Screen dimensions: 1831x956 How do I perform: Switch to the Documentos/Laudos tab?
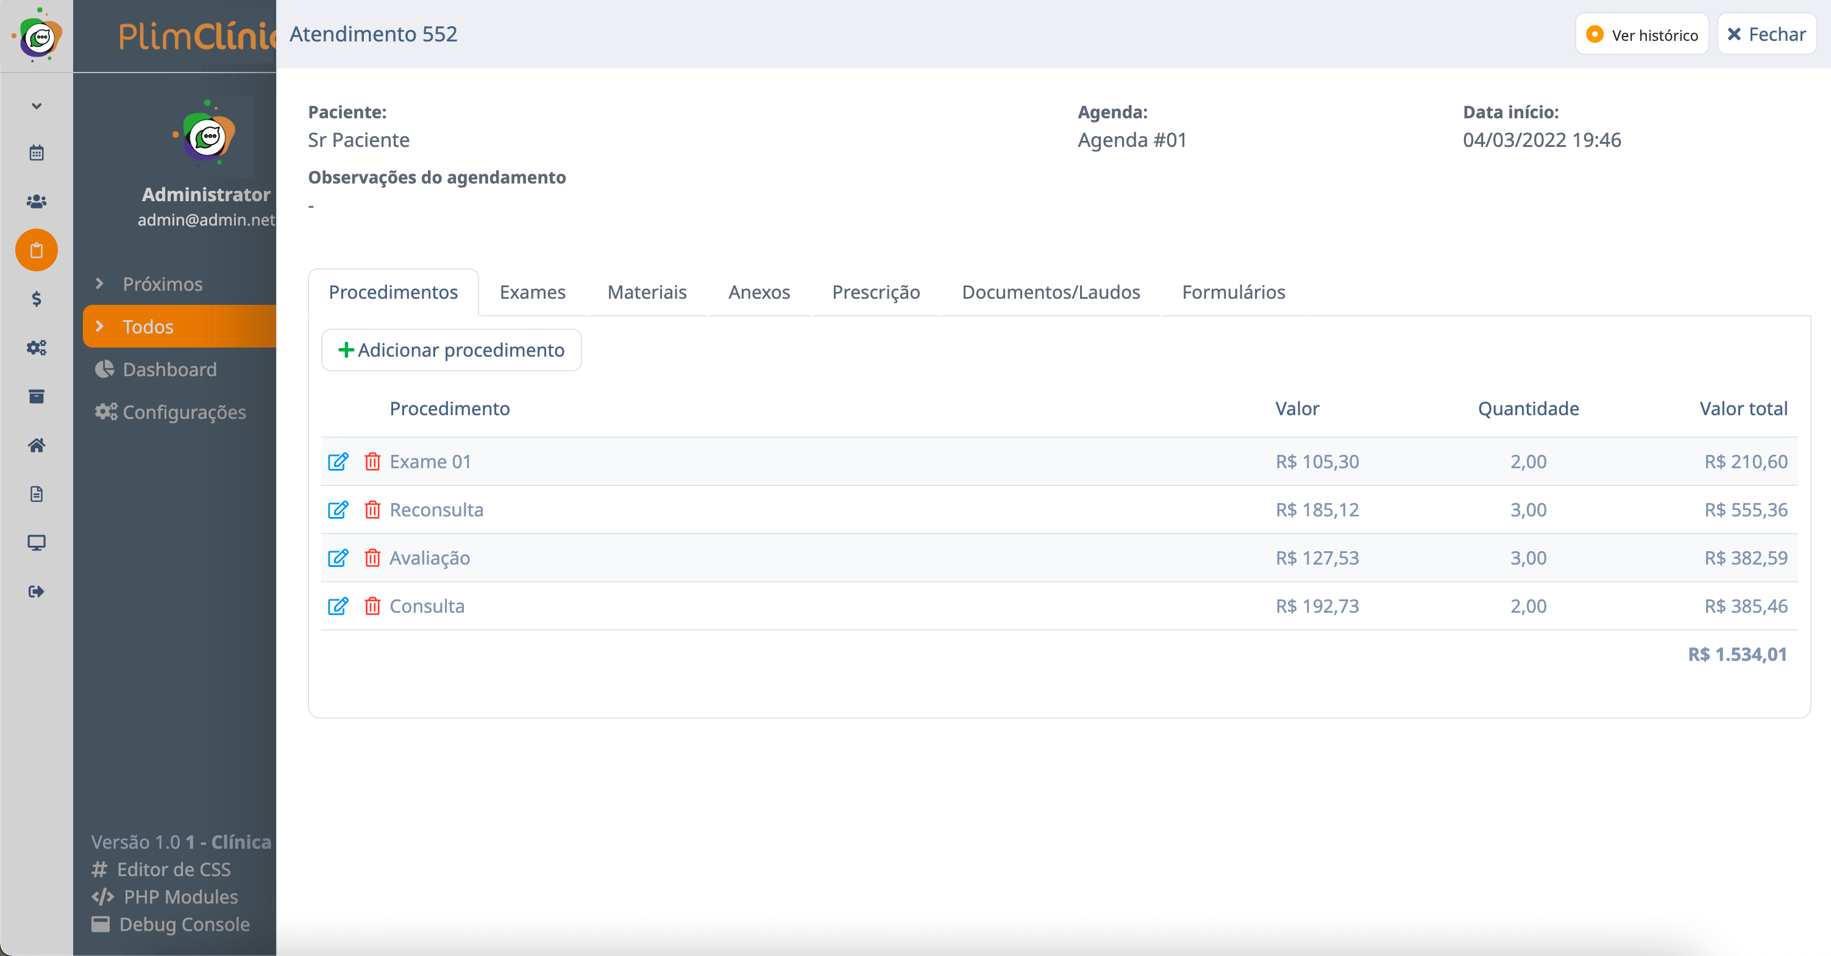coord(1051,292)
